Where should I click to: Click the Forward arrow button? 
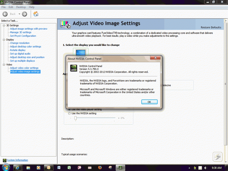click(x=25, y=14)
